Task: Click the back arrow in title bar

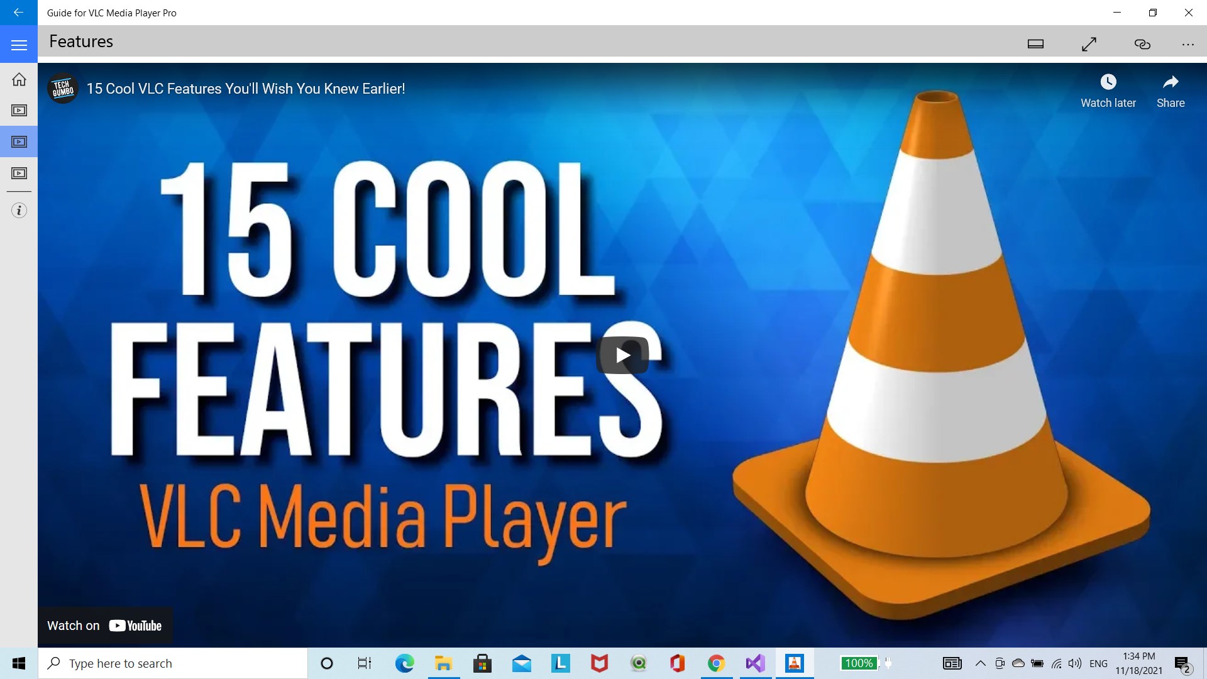Action: point(18,13)
